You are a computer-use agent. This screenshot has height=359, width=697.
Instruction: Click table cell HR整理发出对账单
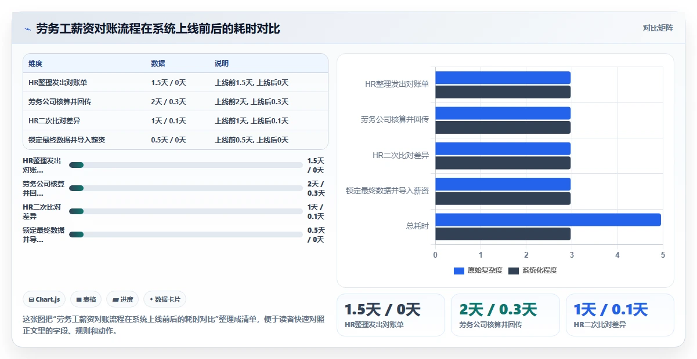coord(57,83)
